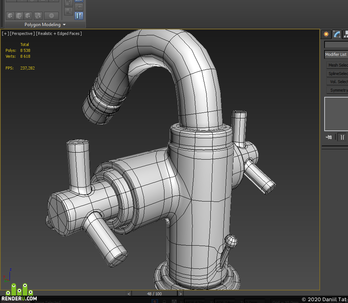Click the Symmetry modifier button

pyautogui.click(x=337, y=90)
